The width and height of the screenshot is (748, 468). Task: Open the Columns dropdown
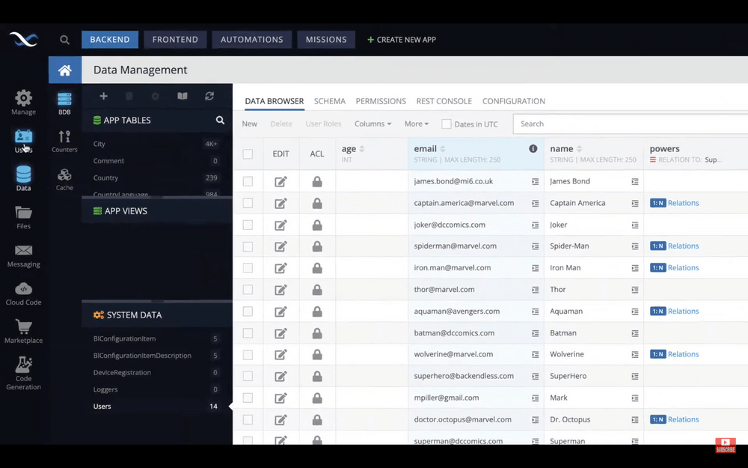(371, 124)
